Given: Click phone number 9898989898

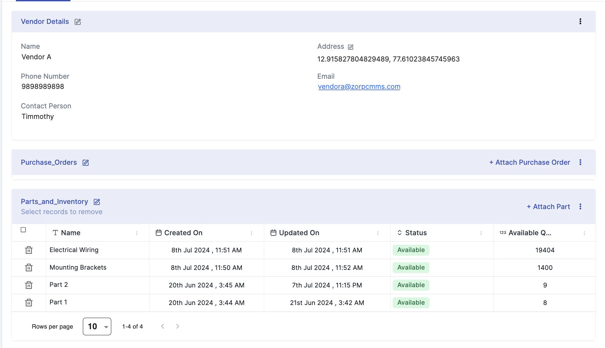Looking at the screenshot, I should (43, 87).
